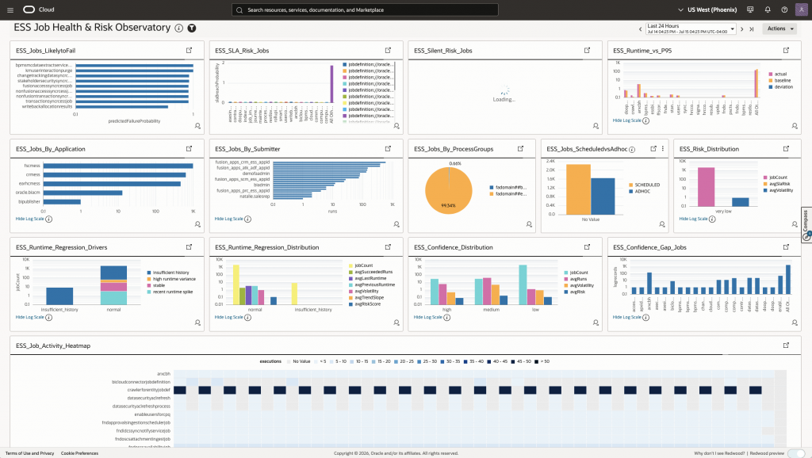Hide log scale in ESS_Runtime_Regression_Drivers
Screen dimensions: 812x458
pos(29,317)
